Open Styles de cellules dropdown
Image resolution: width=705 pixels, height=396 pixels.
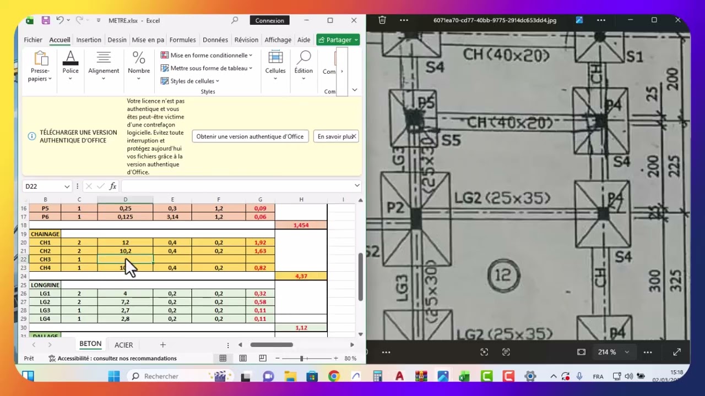[191, 81]
